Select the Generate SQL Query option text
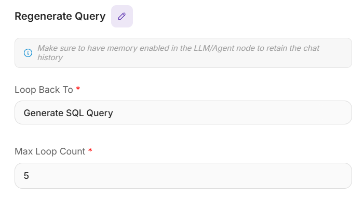Screen dimensions: 364x197 pos(68,113)
